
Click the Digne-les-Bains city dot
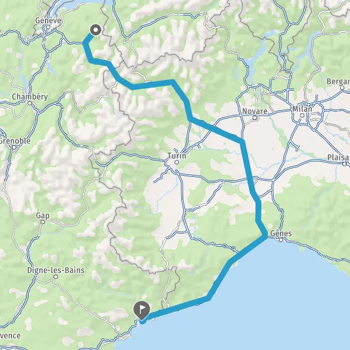(56, 276)
